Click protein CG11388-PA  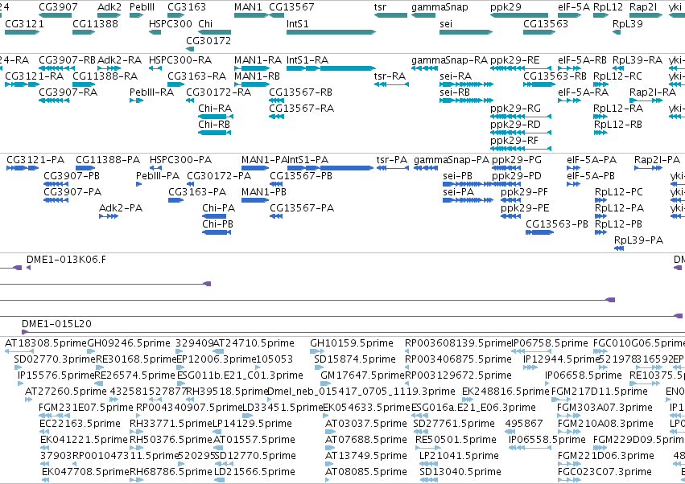click(x=108, y=160)
